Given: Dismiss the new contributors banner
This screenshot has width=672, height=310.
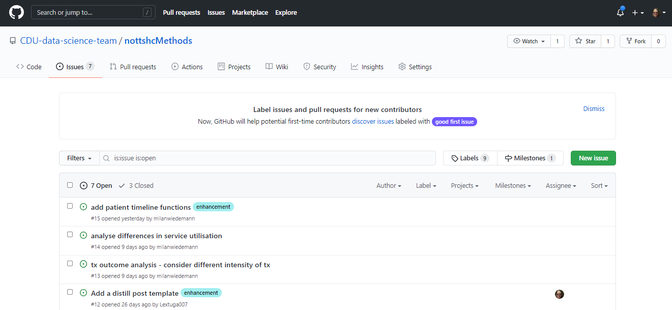Looking at the screenshot, I should pyautogui.click(x=594, y=108).
